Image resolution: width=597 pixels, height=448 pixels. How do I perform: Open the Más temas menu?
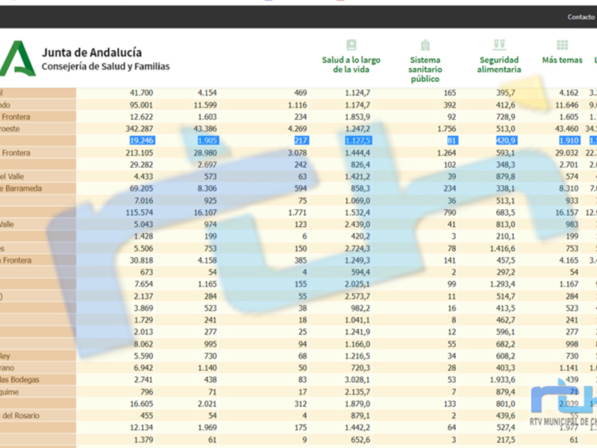tap(562, 60)
